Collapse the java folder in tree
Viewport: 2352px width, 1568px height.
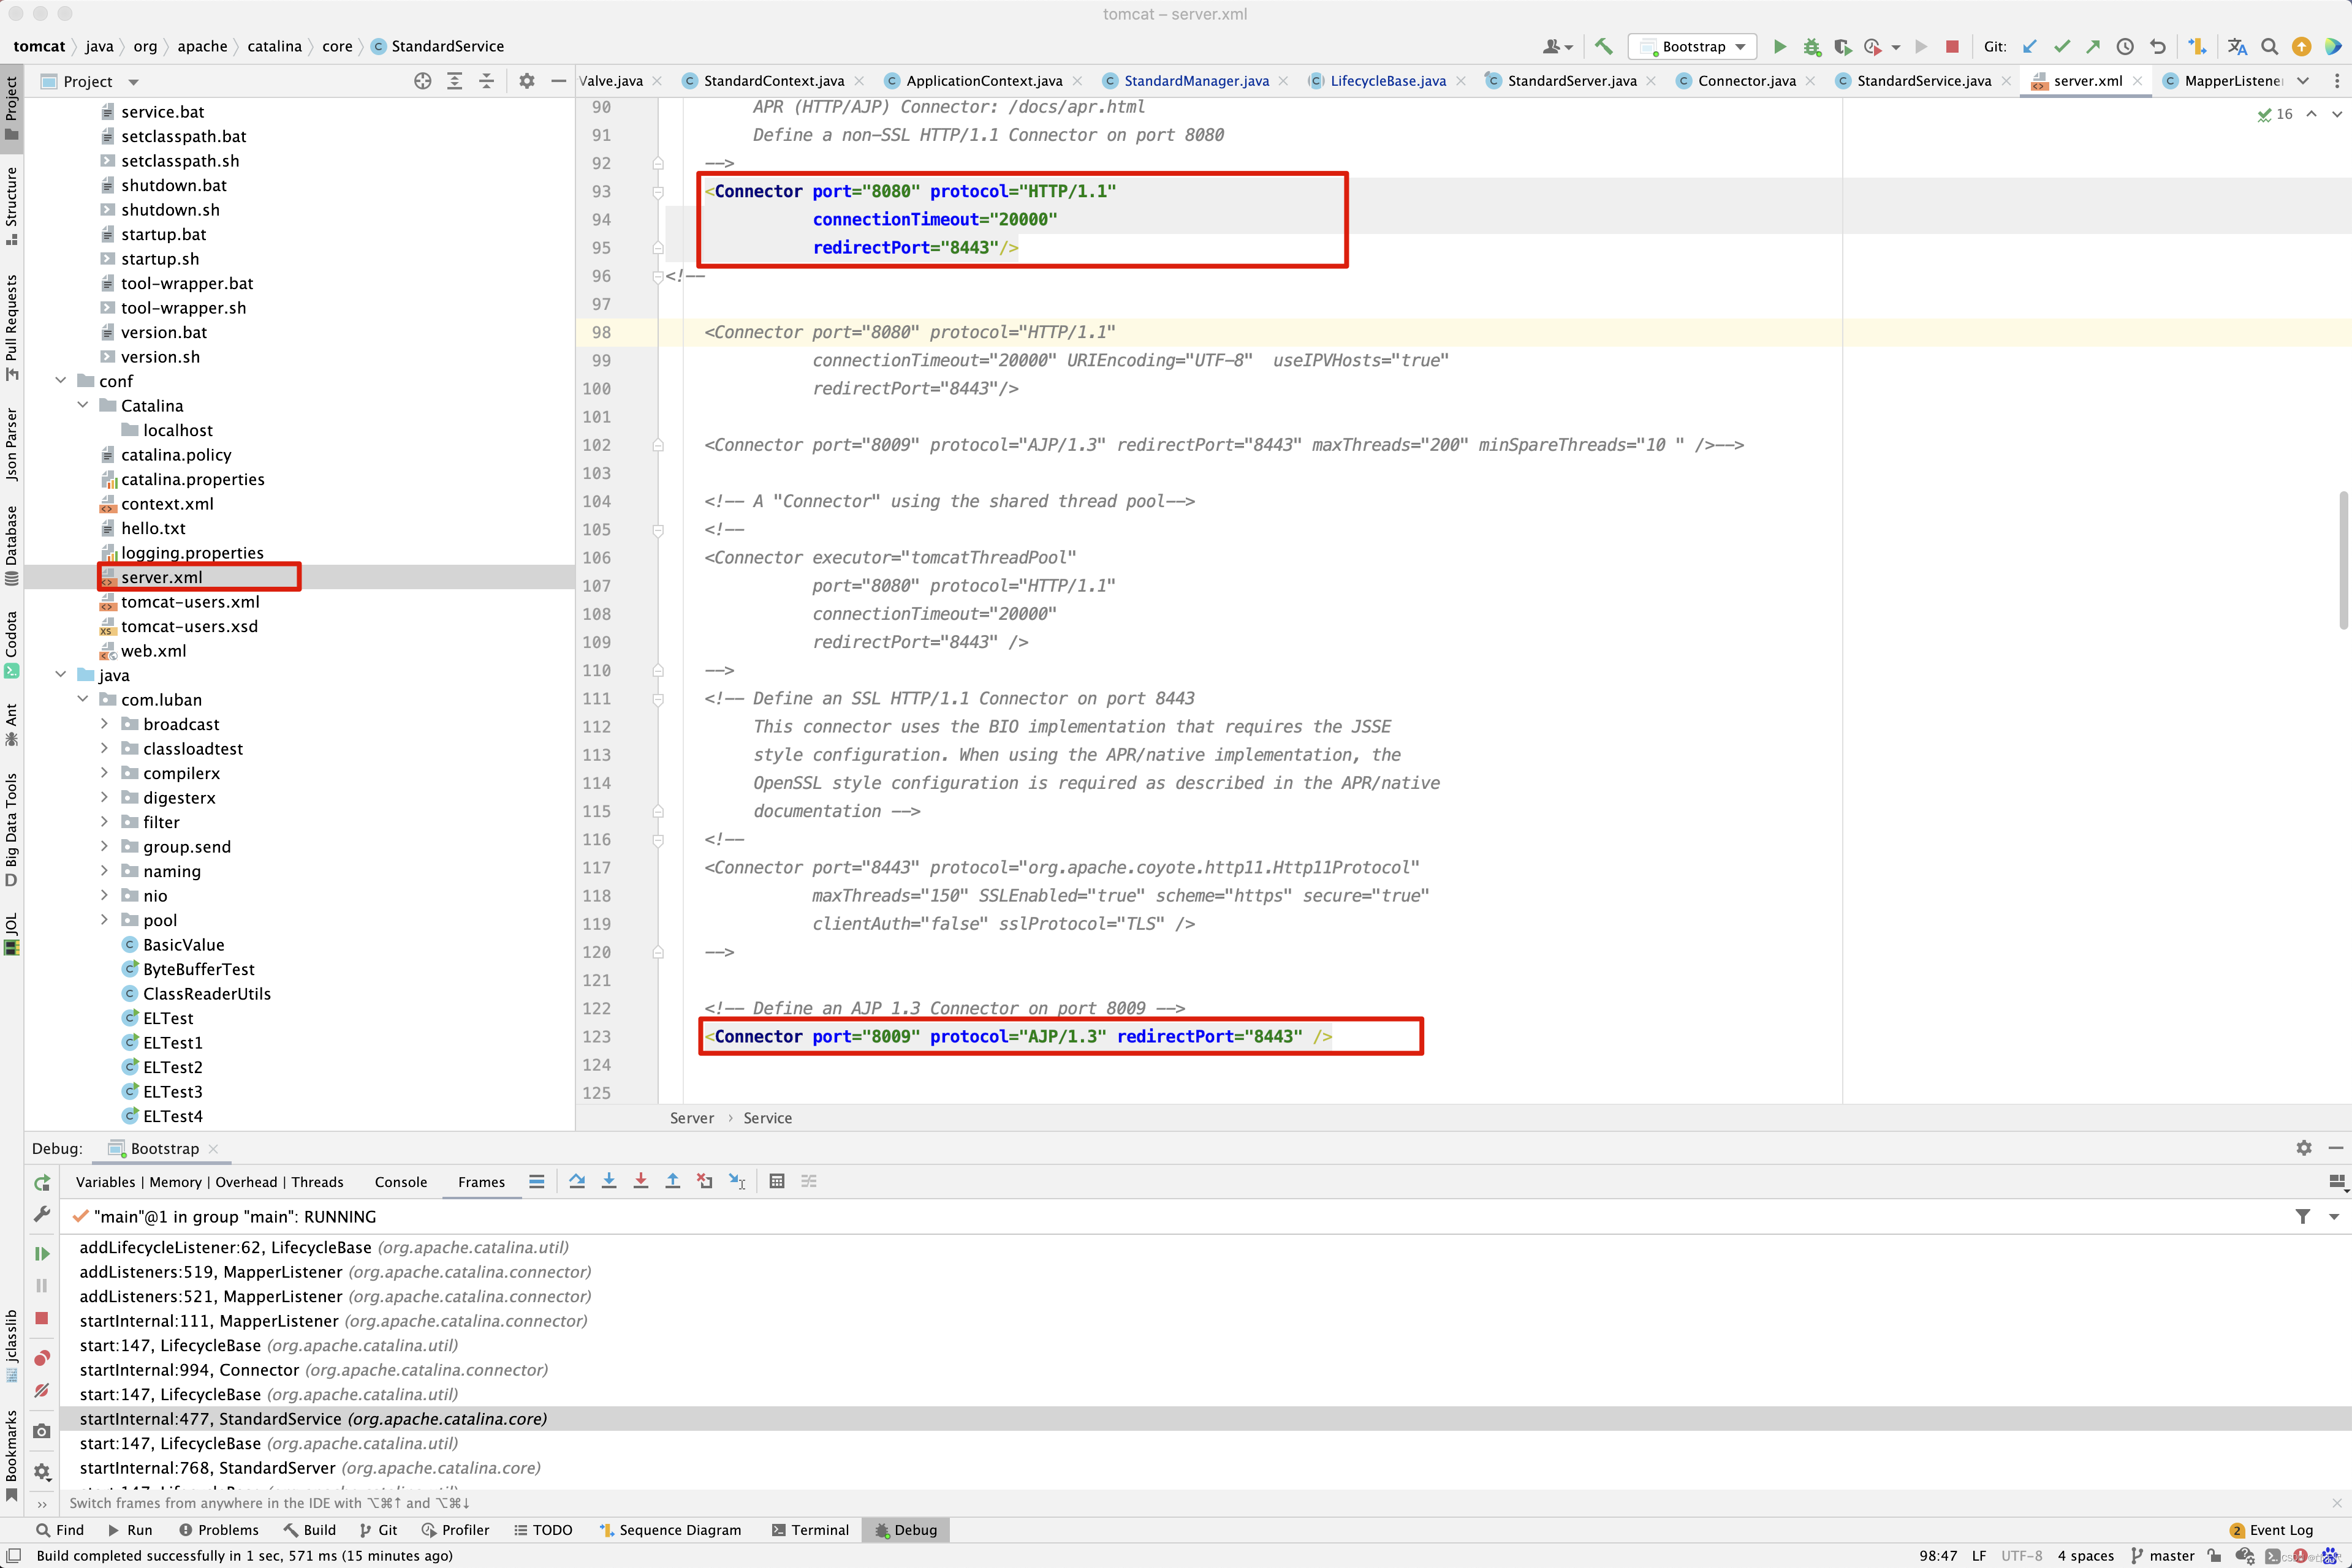pos(61,674)
